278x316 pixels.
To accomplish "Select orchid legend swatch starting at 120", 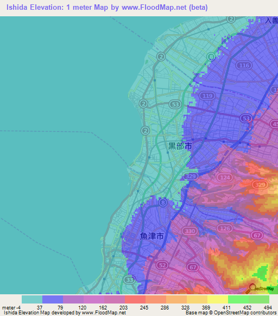I will 94,299.
